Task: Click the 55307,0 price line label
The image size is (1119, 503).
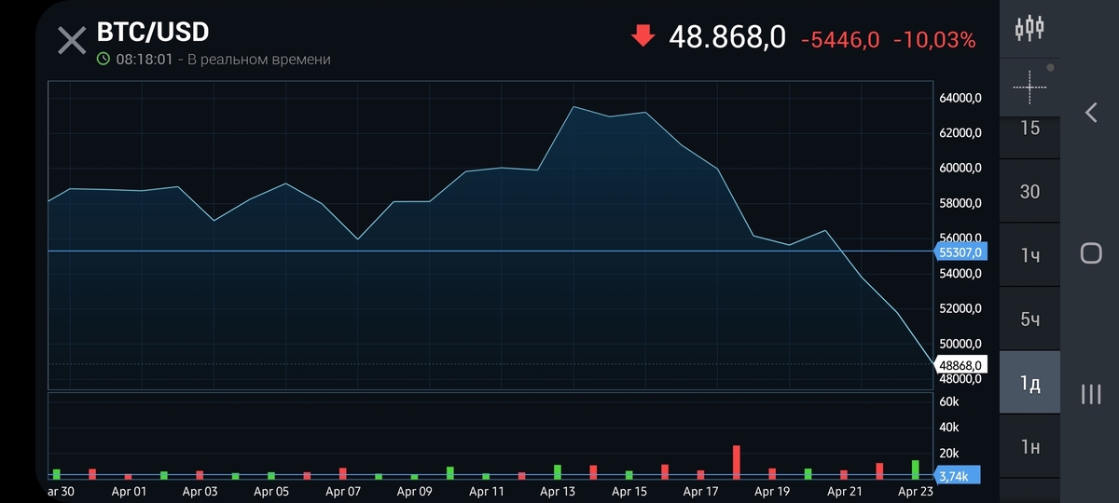Action: point(959,252)
